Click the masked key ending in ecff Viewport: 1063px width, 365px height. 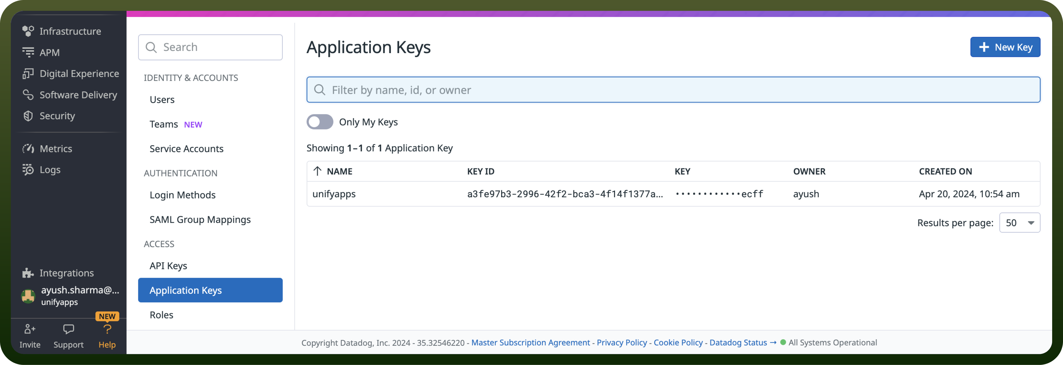coord(719,194)
